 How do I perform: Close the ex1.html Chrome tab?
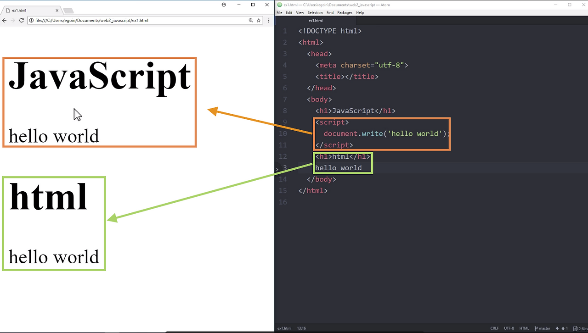pos(57,10)
